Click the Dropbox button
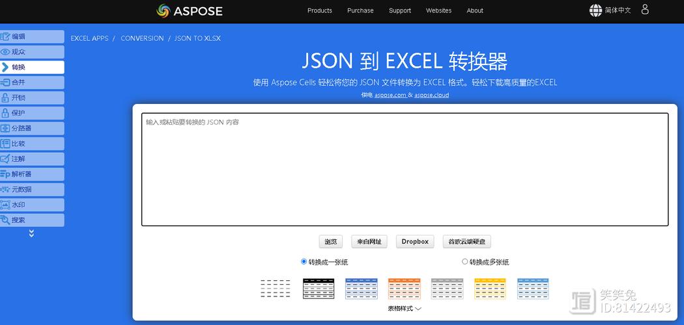Viewport: 684px width, 325px height. click(415, 241)
